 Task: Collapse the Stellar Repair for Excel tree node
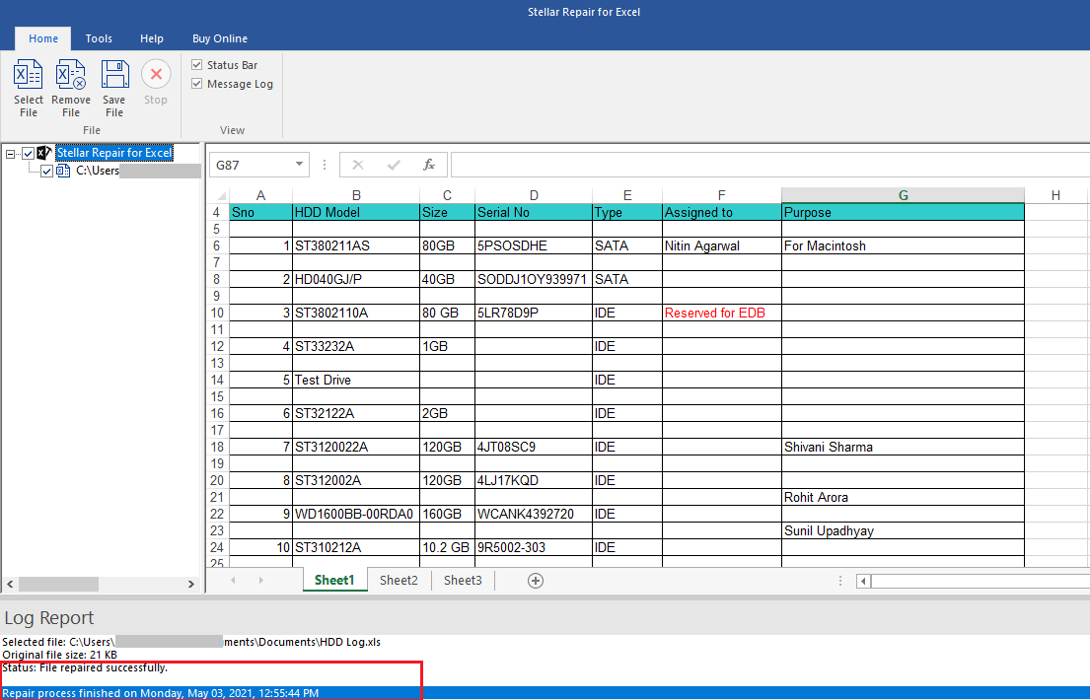coord(10,154)
